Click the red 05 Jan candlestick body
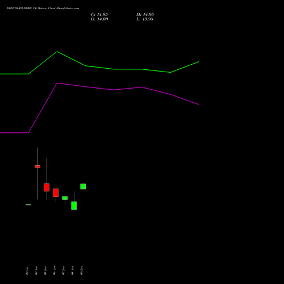 click(x=47, y=187)
